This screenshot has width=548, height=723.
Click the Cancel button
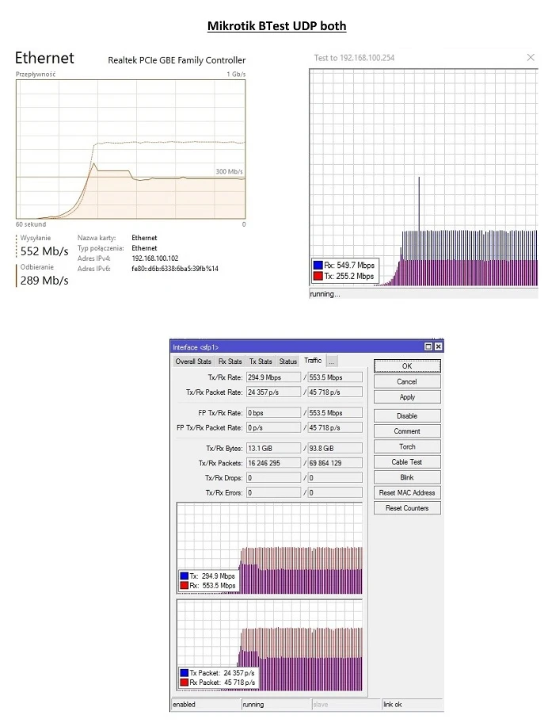pyautogui.click(x=407, y=381)
